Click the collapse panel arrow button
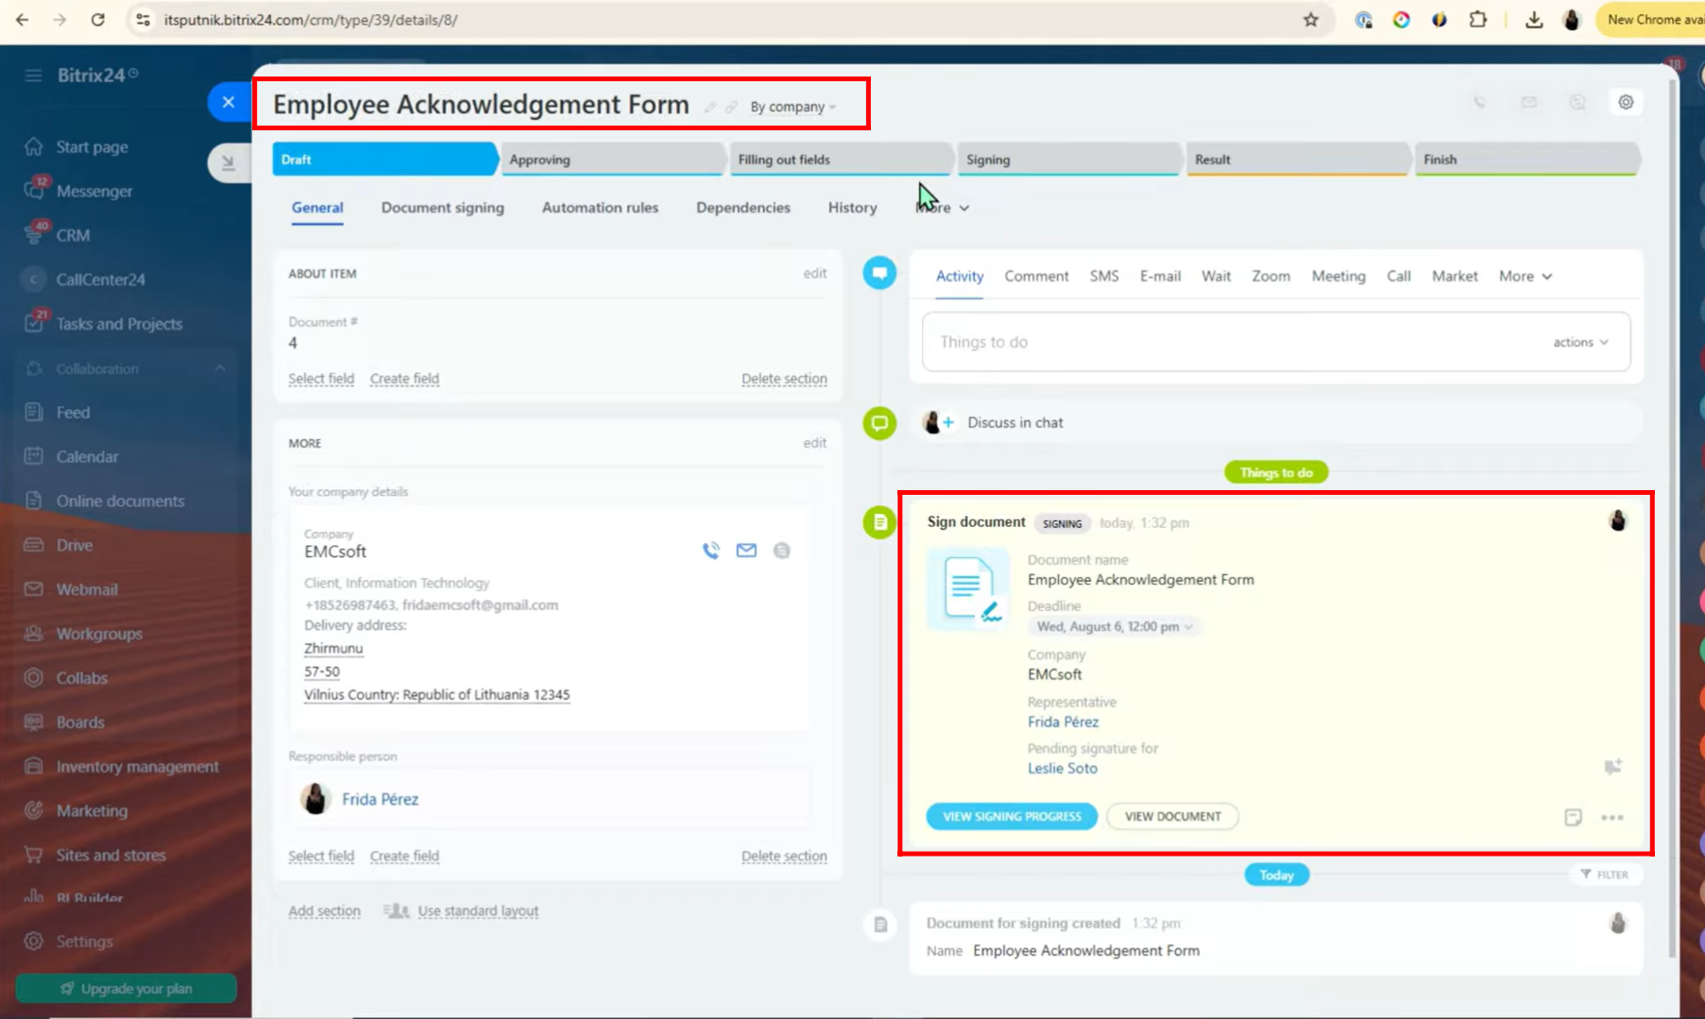Viewport: 1705px width, 1019px height. pos(229,162)
